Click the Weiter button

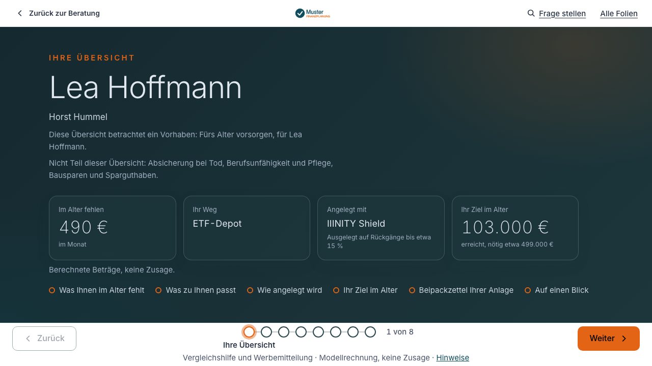[x=608, y=339]
